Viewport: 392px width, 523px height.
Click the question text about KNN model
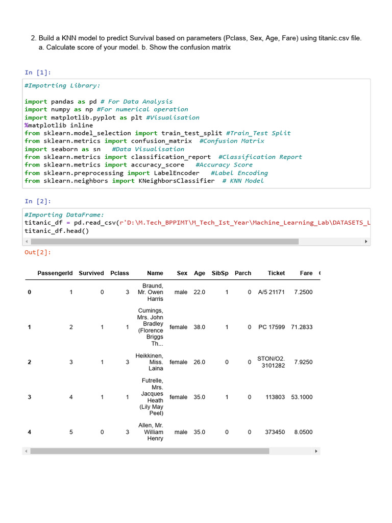click(197, 43)
